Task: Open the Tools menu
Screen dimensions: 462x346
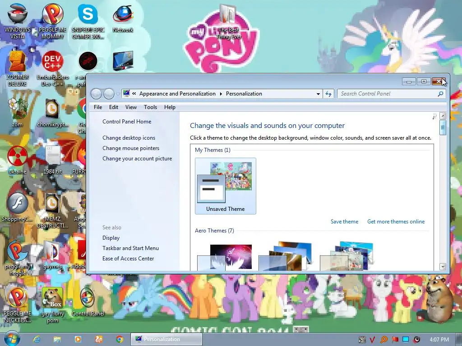Action: (x=150, y=107)
